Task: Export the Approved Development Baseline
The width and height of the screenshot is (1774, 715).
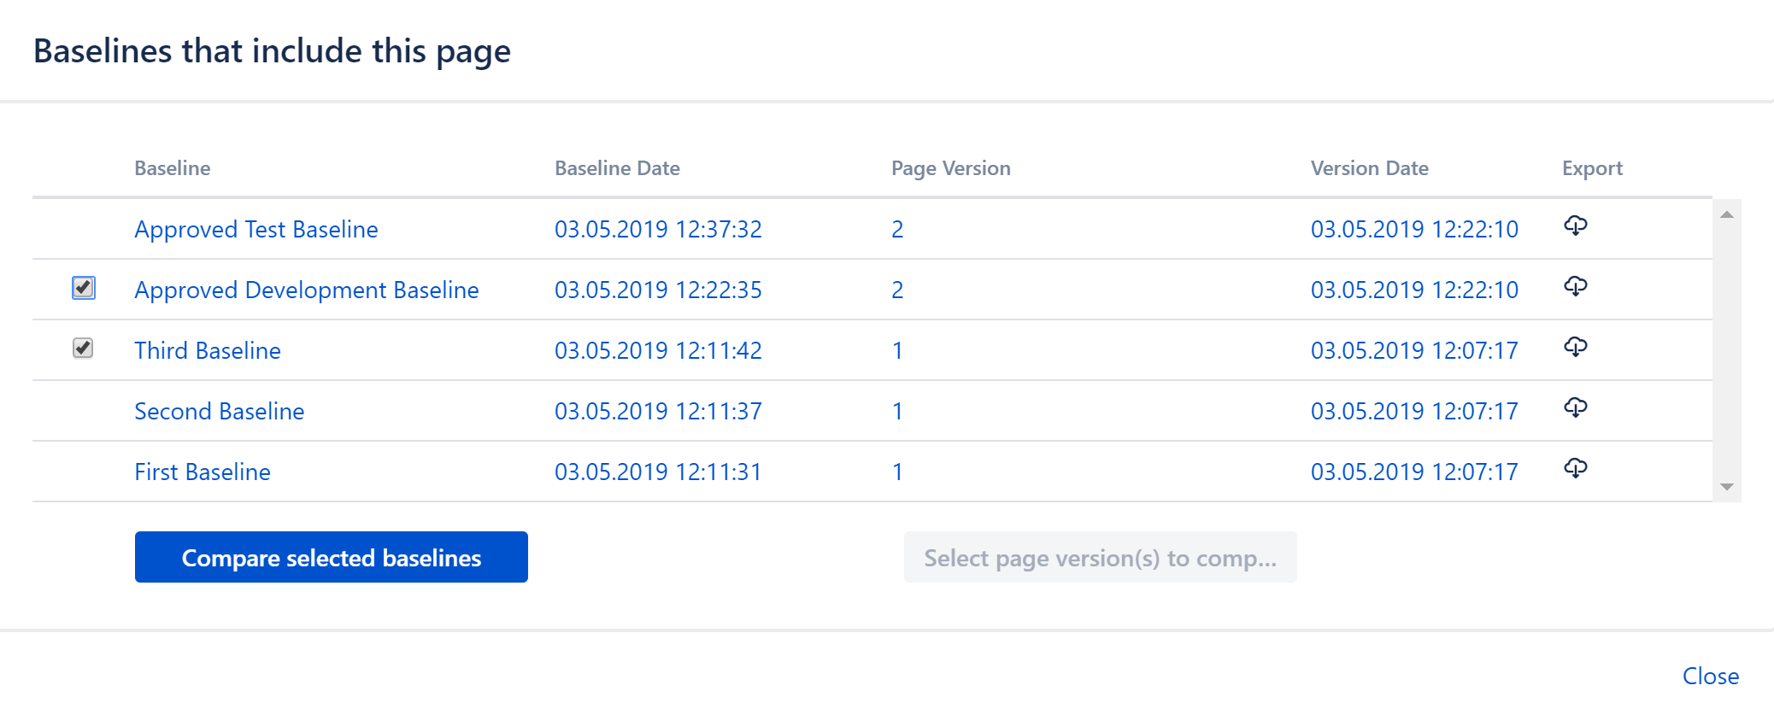Action: tap(1575, 287)
